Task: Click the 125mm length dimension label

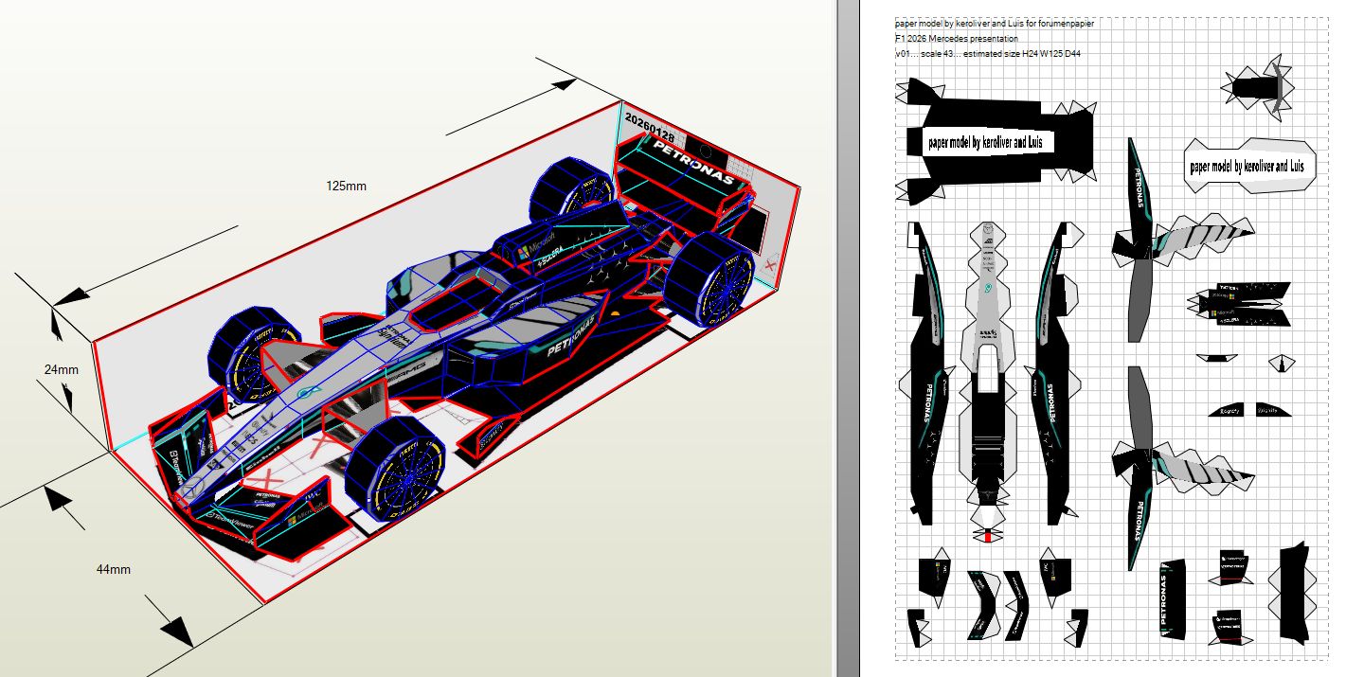Action: (x=346, y=186)
